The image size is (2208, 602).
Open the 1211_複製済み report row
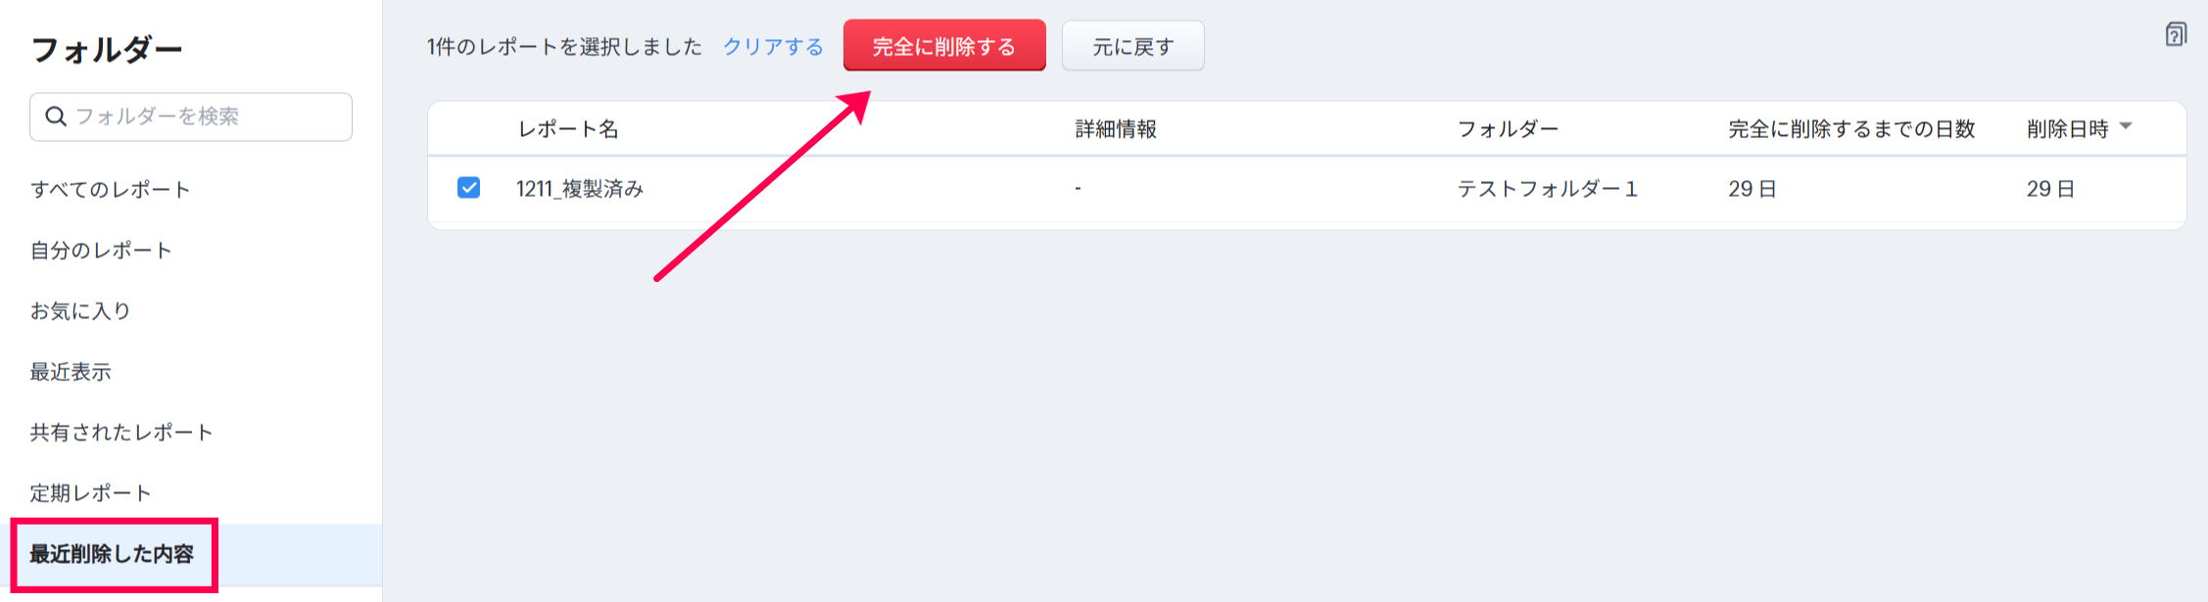tap(1307, 189)
